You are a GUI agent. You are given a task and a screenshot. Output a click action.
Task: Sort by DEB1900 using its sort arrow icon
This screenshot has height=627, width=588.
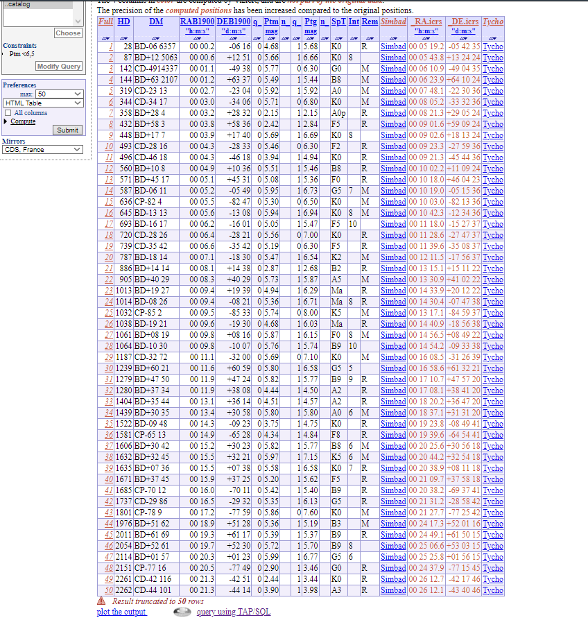234,38
